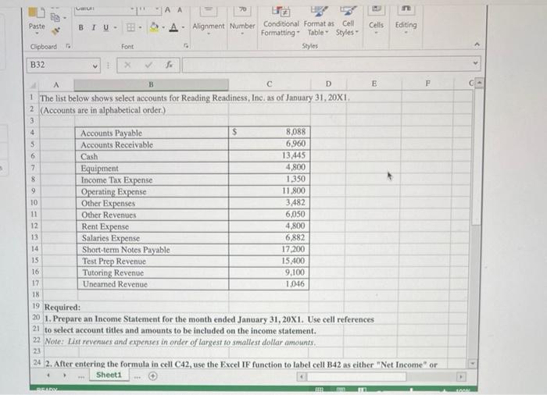This screenshot has width=547, height=395.
Task: Toggle Bold formatting
Action: click(81, 27)
